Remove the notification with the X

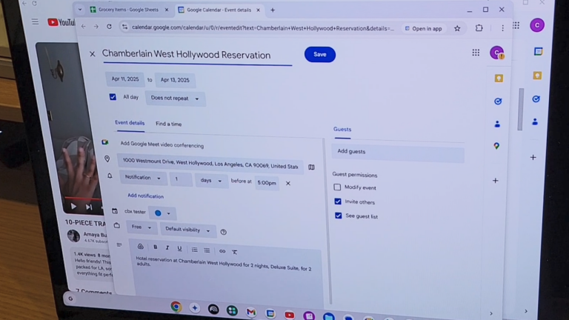click(x=287, y=183)
